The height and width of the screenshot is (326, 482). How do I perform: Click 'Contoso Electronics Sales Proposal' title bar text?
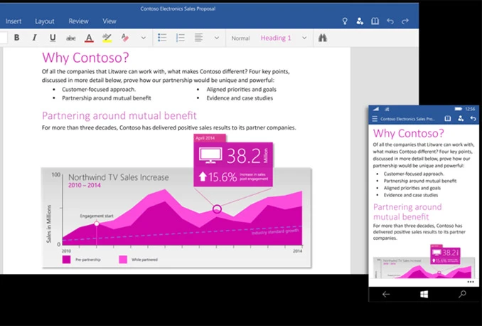click(178, 9)
